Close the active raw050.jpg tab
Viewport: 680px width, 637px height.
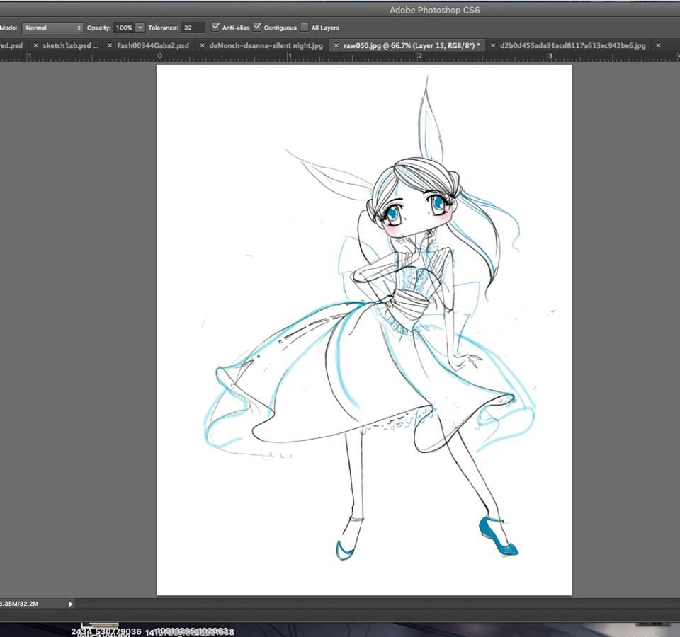[336, 45]
